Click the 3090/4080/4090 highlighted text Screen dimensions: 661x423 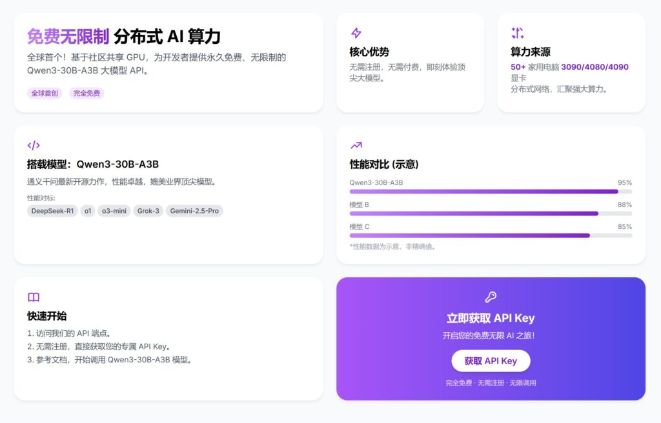pos(595,67)
